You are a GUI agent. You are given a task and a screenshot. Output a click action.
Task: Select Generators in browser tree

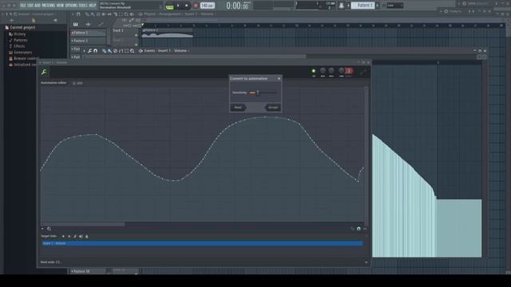(22, 53)
